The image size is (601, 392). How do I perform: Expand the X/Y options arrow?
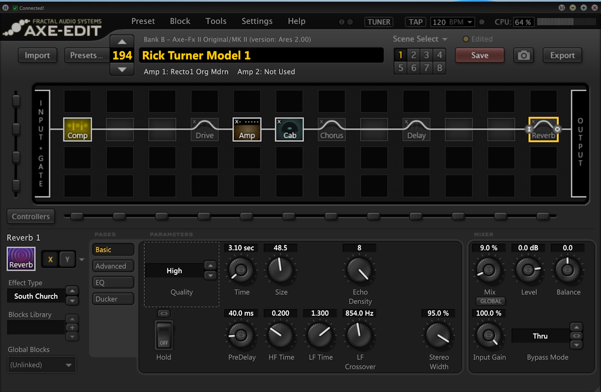[x=82, y=259]
